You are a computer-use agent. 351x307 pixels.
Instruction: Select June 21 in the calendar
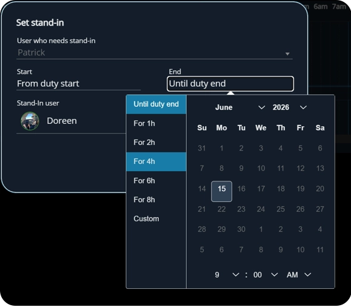pos(202,209)
